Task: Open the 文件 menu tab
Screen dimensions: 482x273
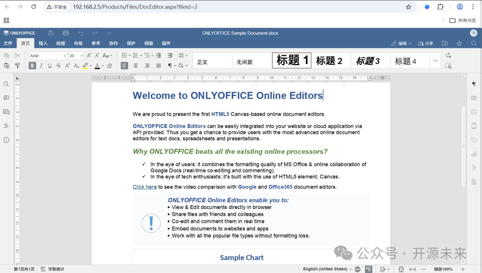Action: [x=8, y=43]
